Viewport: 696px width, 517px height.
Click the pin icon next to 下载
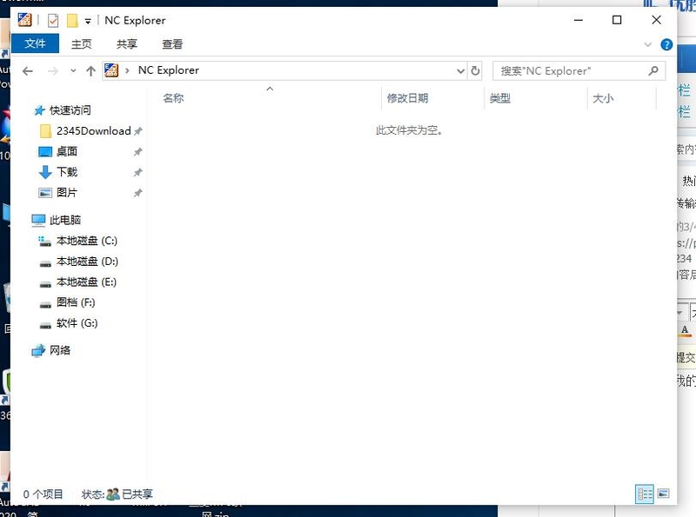[x=138, y=173]
